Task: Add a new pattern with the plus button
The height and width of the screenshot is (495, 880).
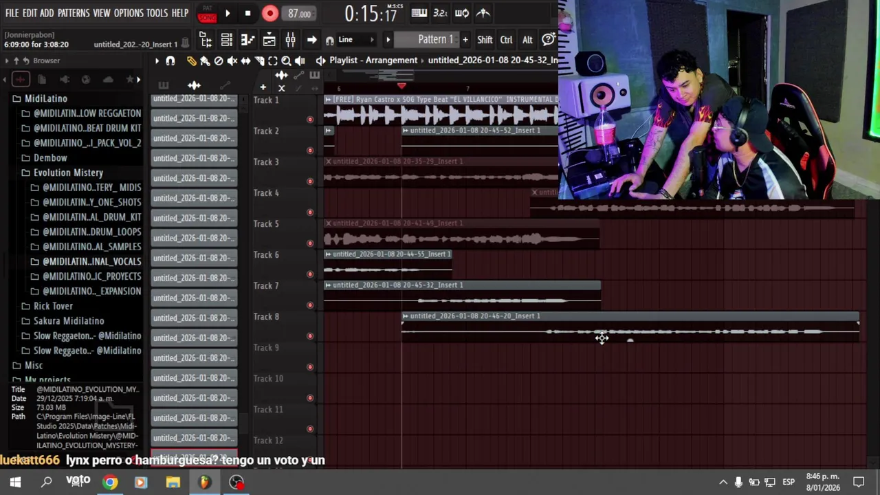Action: pyautogui.click(x=465, y=40)
